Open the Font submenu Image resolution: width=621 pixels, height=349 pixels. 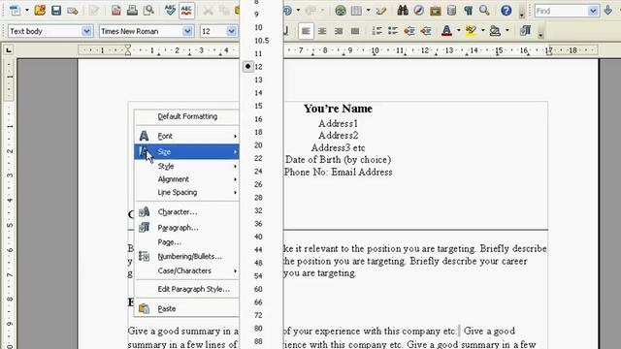tap(187, 136)
